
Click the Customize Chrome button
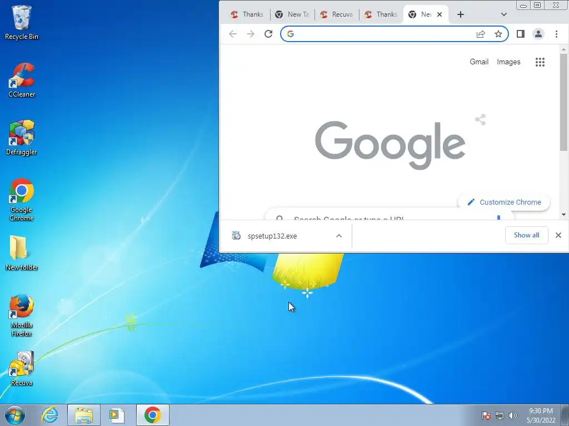pyautogui.click(x=505, y=202)
